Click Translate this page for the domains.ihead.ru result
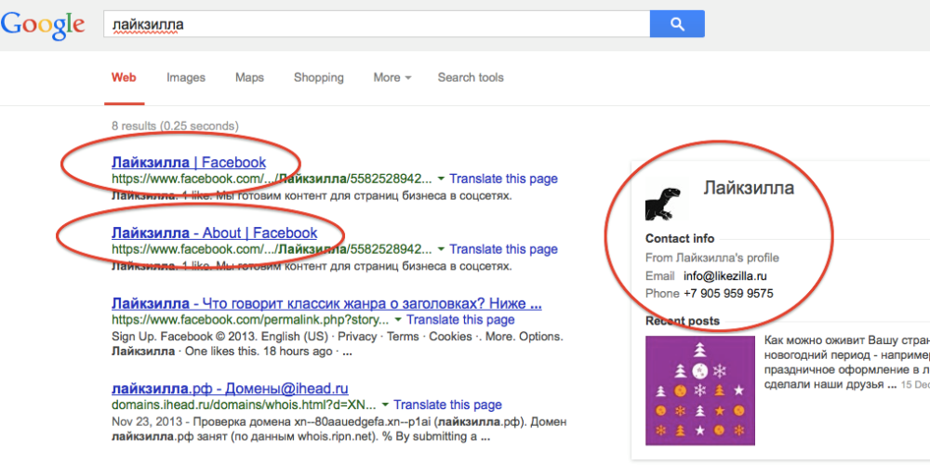Viewport: 930px width, 465px height. (x=448, y=405)
